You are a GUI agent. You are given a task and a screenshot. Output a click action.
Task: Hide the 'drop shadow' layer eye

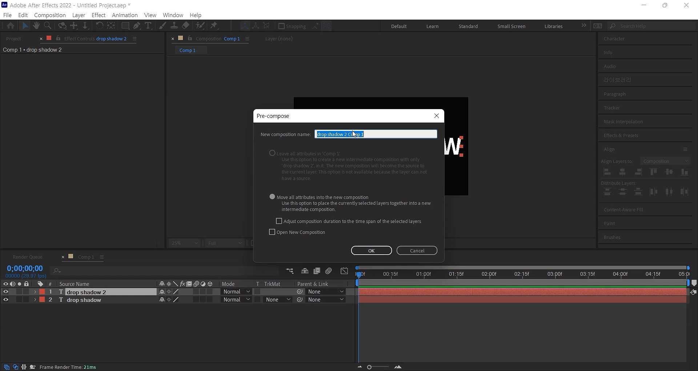[x=5, y=300]
